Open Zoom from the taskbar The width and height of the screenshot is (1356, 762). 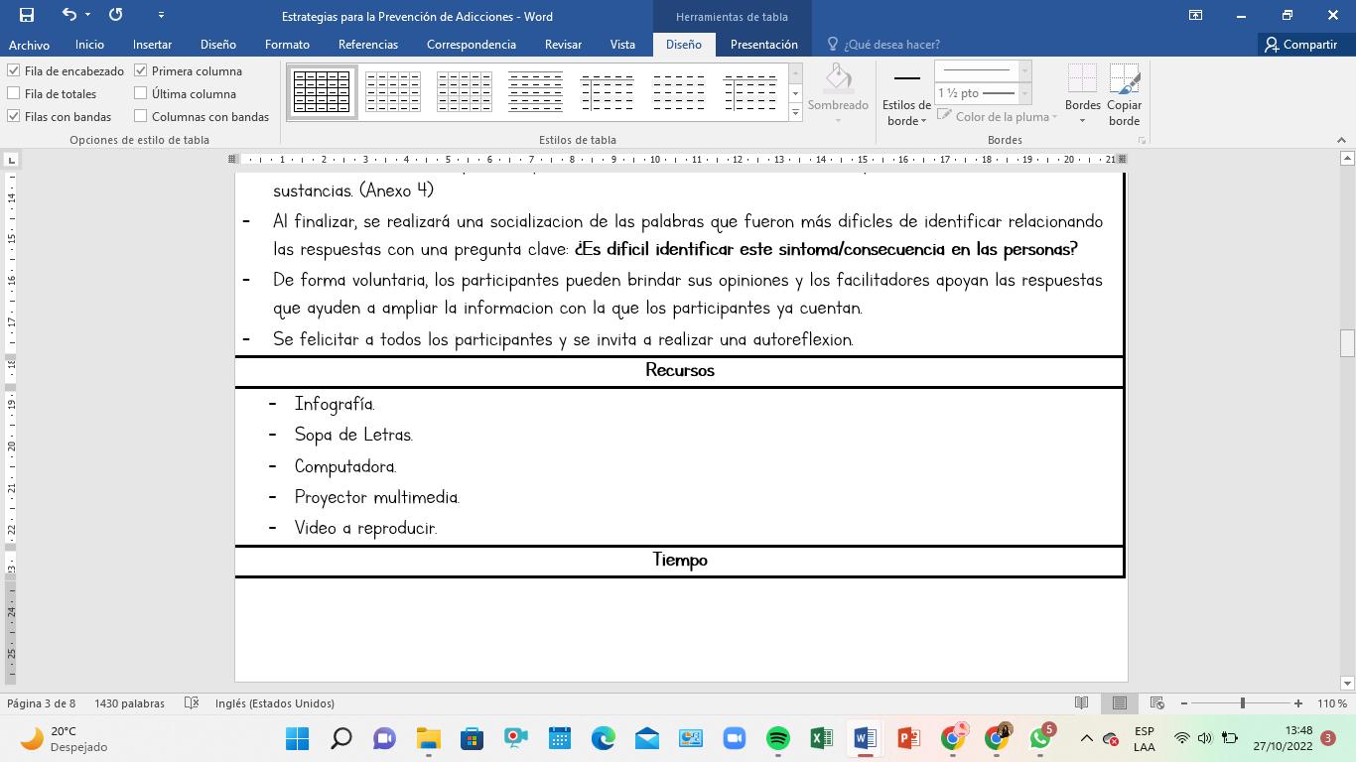tap(734, 738)
